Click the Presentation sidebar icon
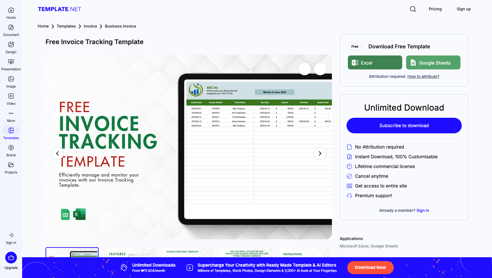 click(x=11, y=64)
